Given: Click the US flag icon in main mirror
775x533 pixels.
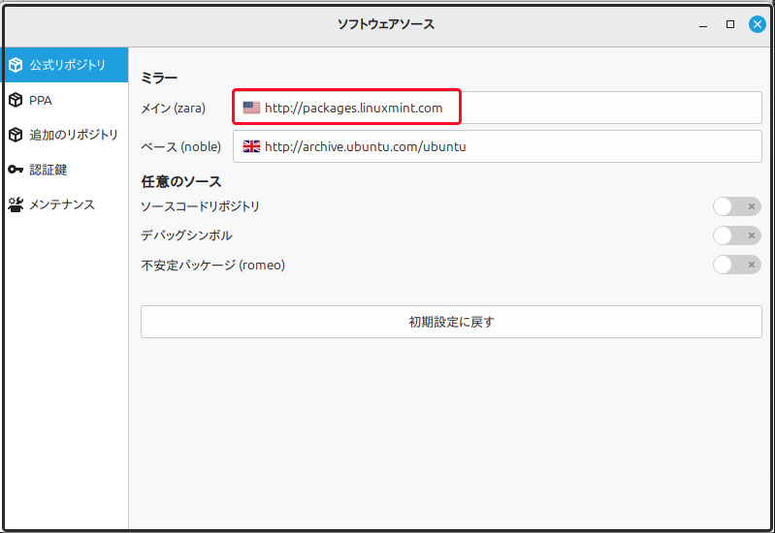Looking at the screenshot, I should point(251,108).
